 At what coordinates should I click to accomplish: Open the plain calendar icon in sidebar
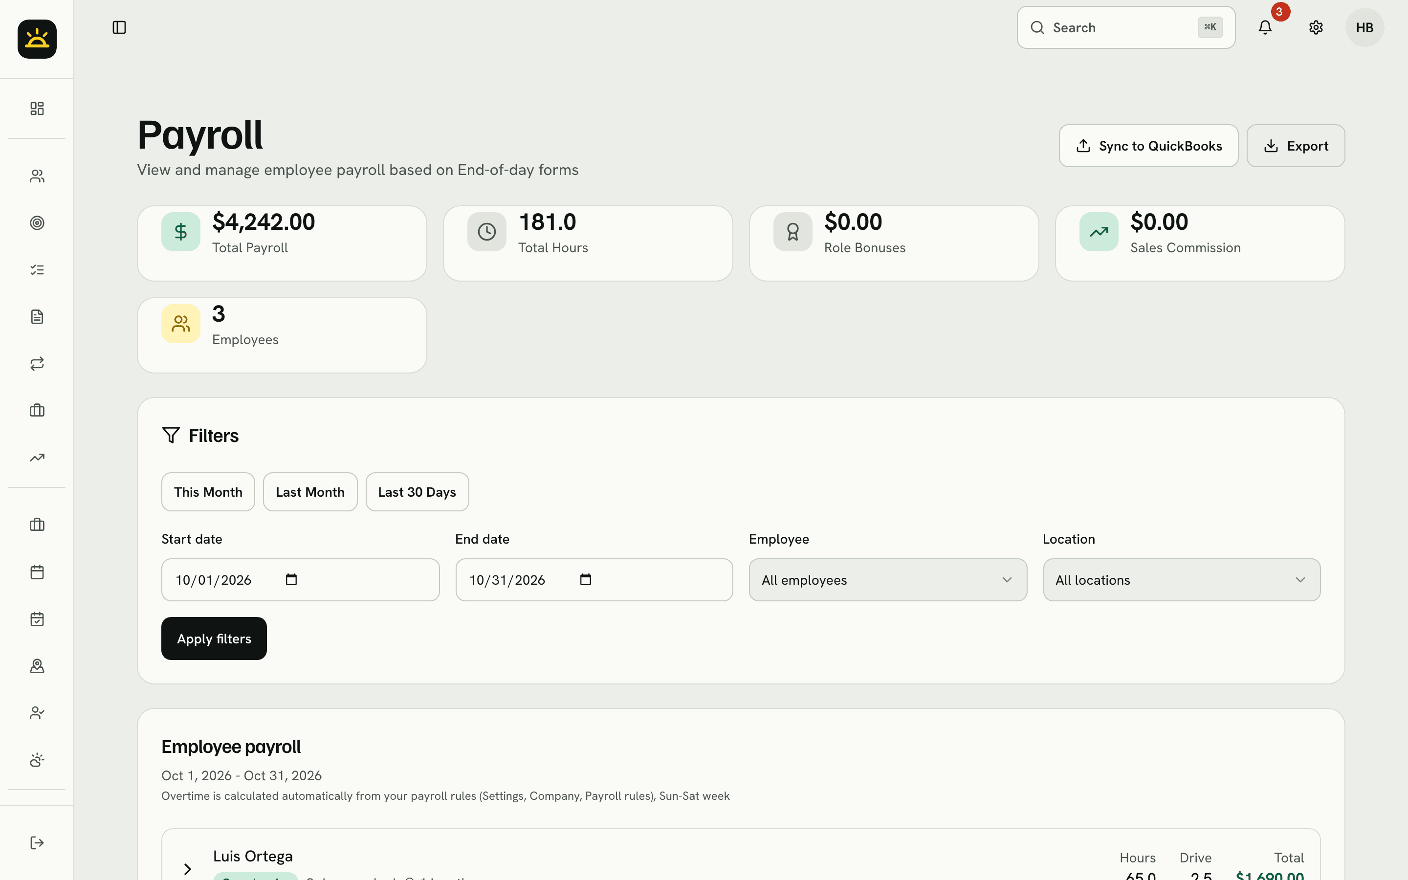37,572
